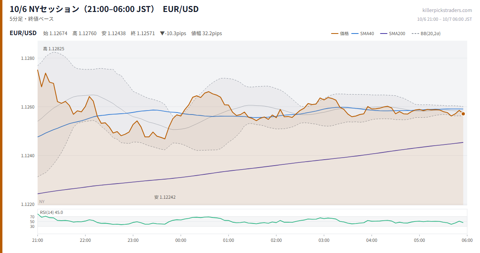This screenshot has height=253, width=480.
Task: Click the close value 終 1.12571
Action: (x=143, y=34)
